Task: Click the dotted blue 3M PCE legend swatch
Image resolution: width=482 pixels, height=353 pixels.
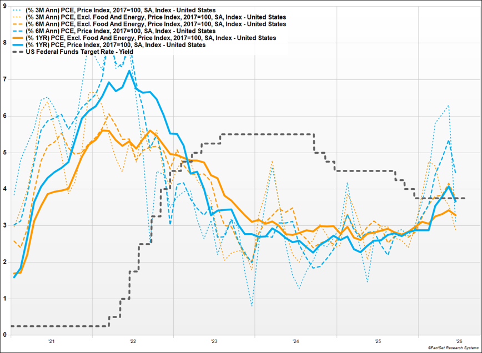Action: click(x=18, y=10)
